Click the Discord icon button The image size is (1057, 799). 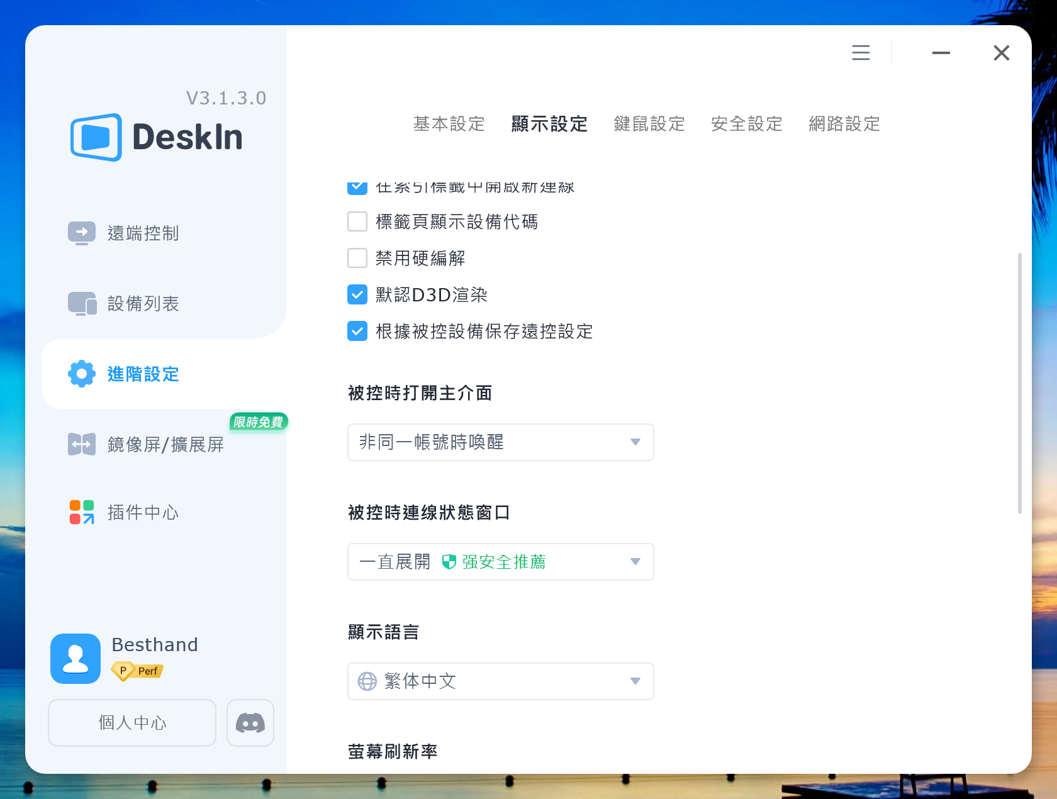(250, 723)
